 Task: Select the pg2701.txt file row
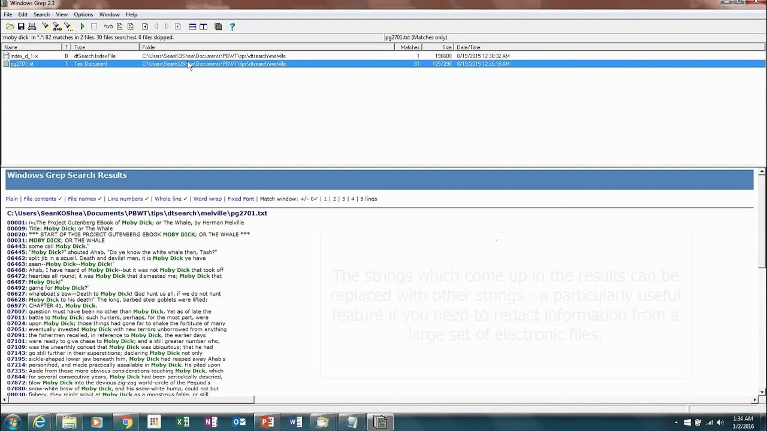tap(383, 63)
